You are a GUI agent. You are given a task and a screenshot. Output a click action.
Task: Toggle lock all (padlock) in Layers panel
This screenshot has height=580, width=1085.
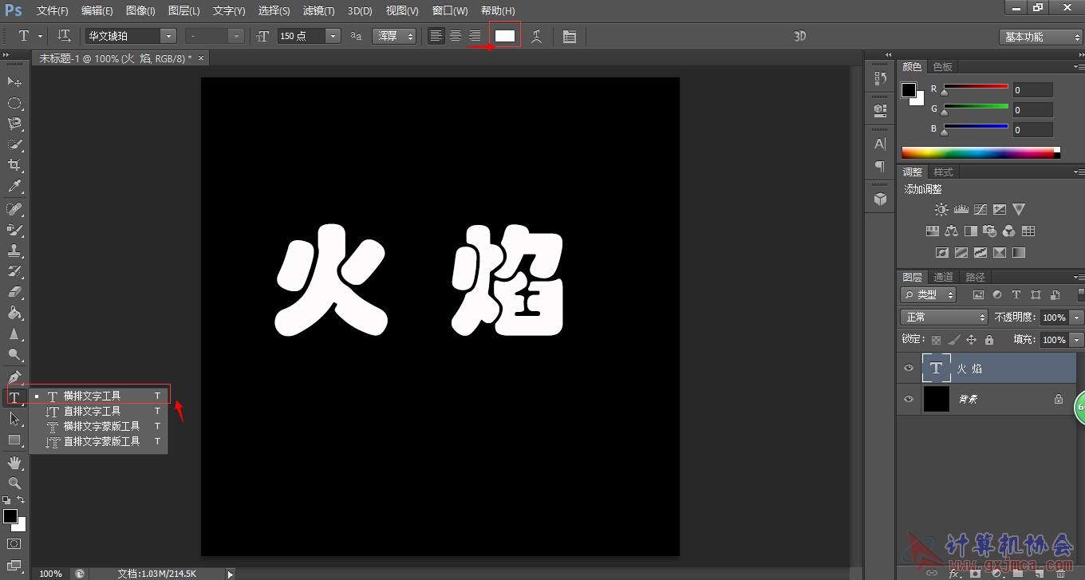(989, 340)
